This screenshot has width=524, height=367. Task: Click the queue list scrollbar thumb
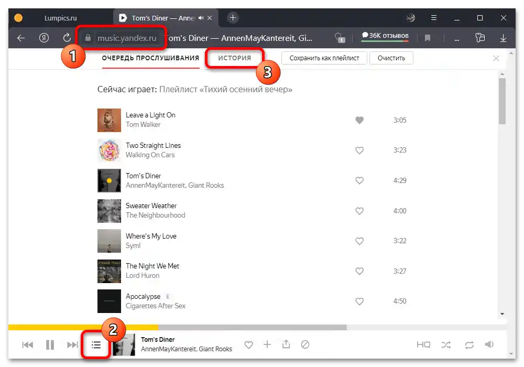tap(502, 101)
